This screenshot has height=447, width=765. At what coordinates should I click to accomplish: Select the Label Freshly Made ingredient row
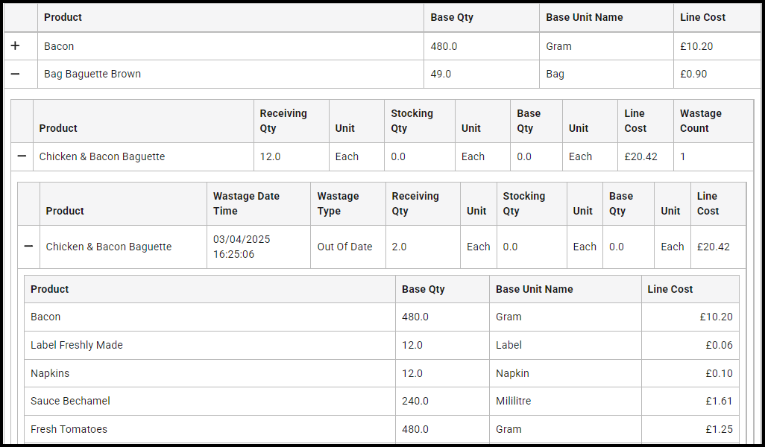(77, 345)
